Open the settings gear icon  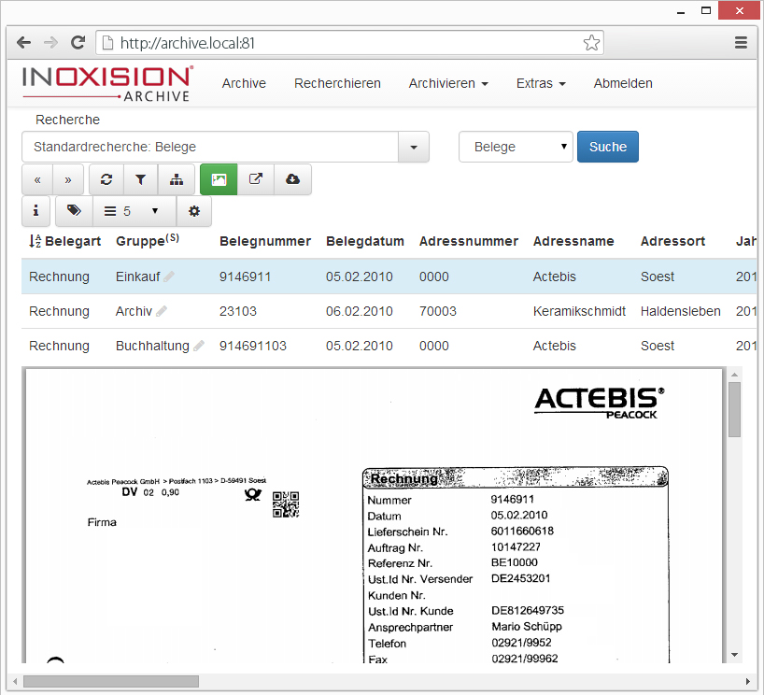coord(194,211)
